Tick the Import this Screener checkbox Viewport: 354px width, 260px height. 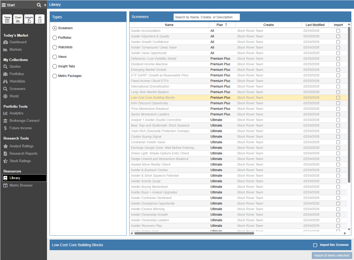click(x=315, y=245)
